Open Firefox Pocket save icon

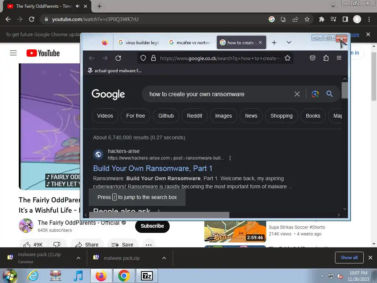pyautogui.click(x=313, y=58)
